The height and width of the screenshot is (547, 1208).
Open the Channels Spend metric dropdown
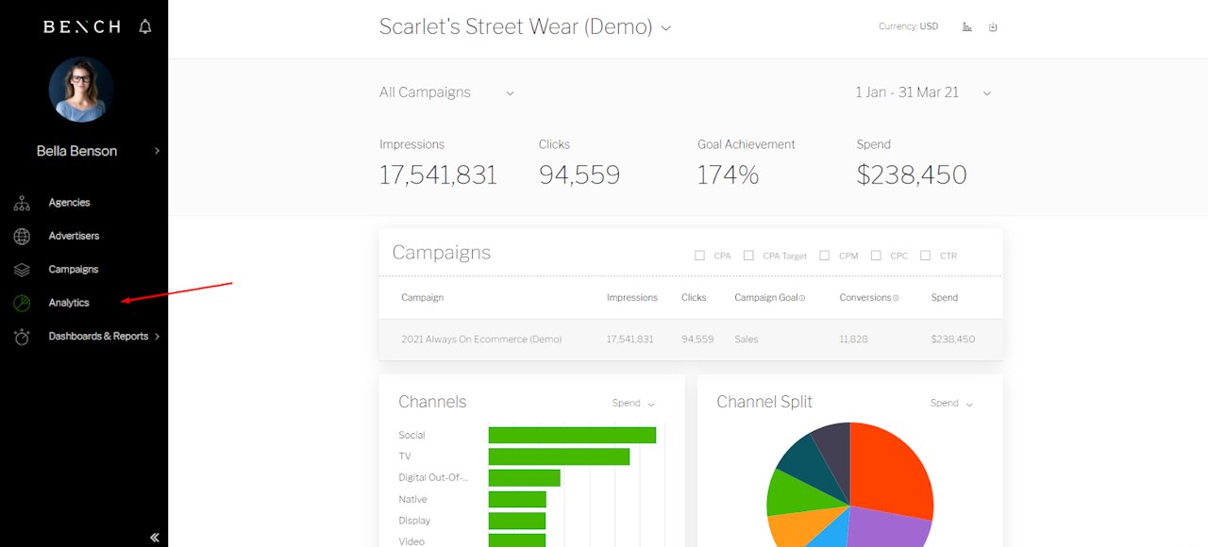pos(633,404)
